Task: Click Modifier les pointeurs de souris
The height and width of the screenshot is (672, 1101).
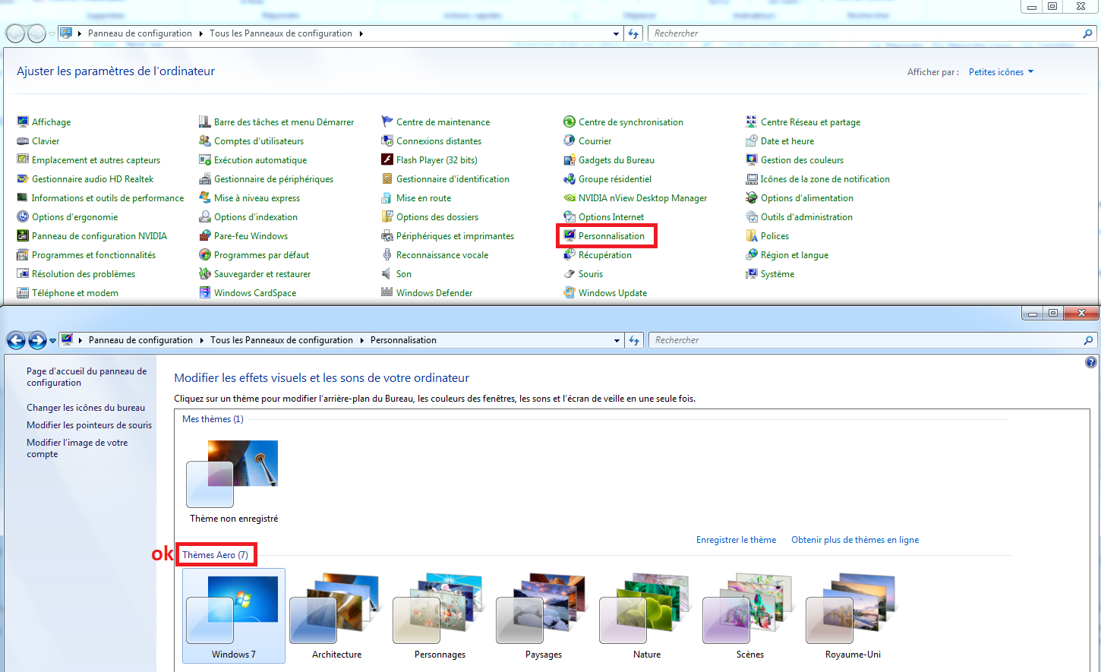Action: pos(90,425)
